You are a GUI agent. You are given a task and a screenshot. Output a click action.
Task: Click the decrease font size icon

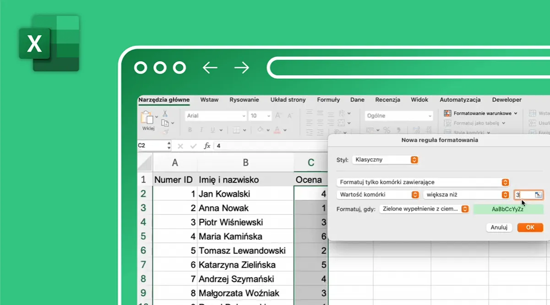[x=289, y=116]
